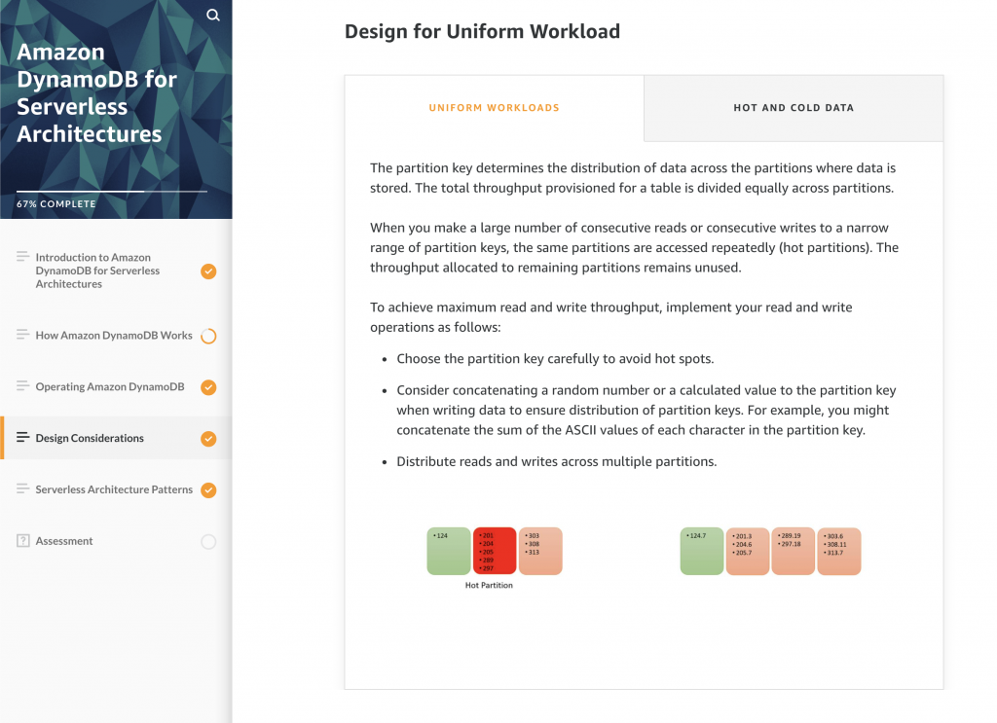Click the Serverless Architecture Patterns completed checkmark
This screenshot has height=723, width=997.
tap(208, 490)
